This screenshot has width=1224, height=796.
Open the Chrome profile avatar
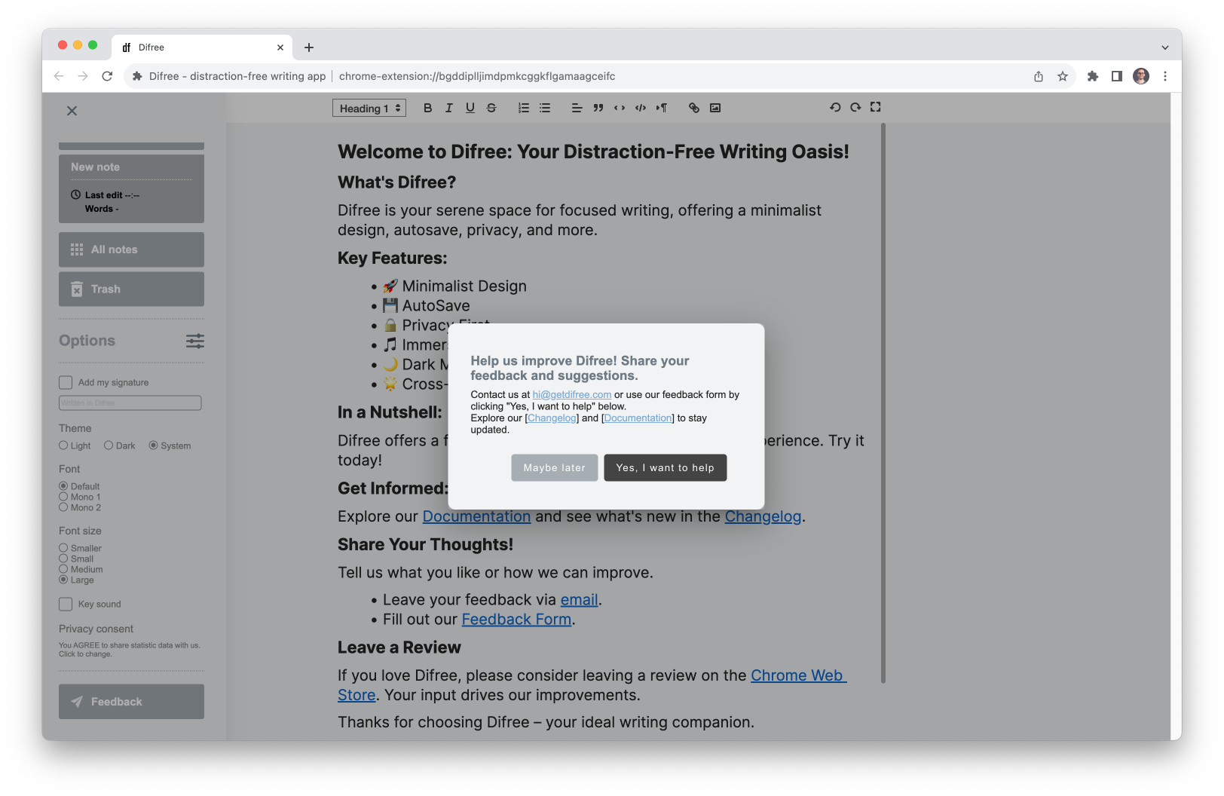pos(1141,76)
